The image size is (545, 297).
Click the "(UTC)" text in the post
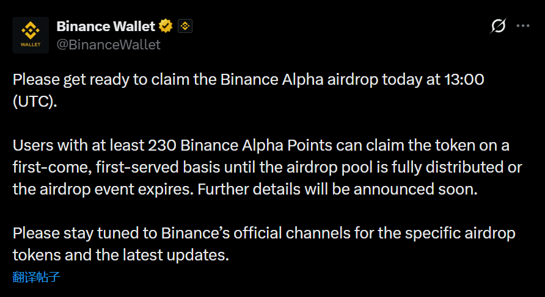34,101
